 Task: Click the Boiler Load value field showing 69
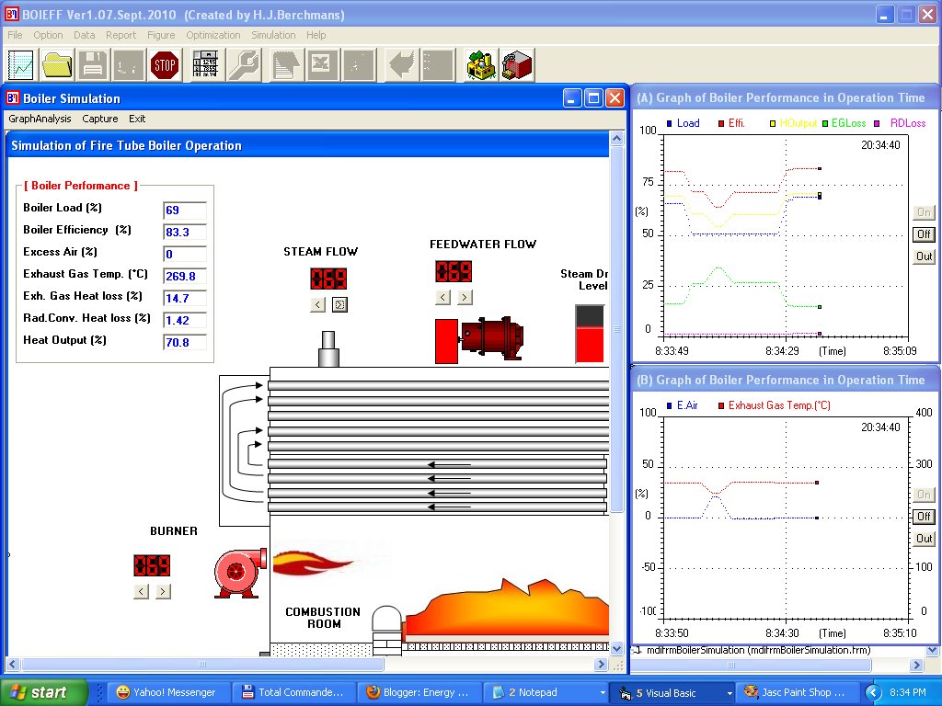[x=184, y=211]
